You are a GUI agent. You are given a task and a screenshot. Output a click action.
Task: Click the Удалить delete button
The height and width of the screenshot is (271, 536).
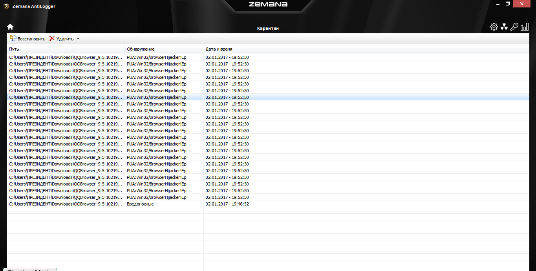coord(61,39)
